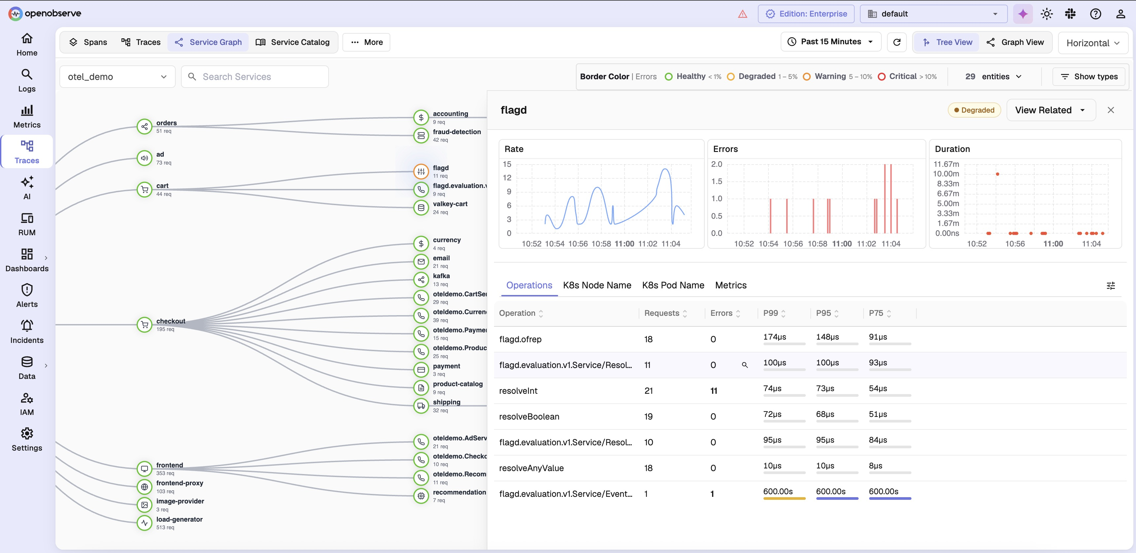Switch to the Service Catalog tab
This screenshot has width=1136, height=553.
(x=292, y=42)
